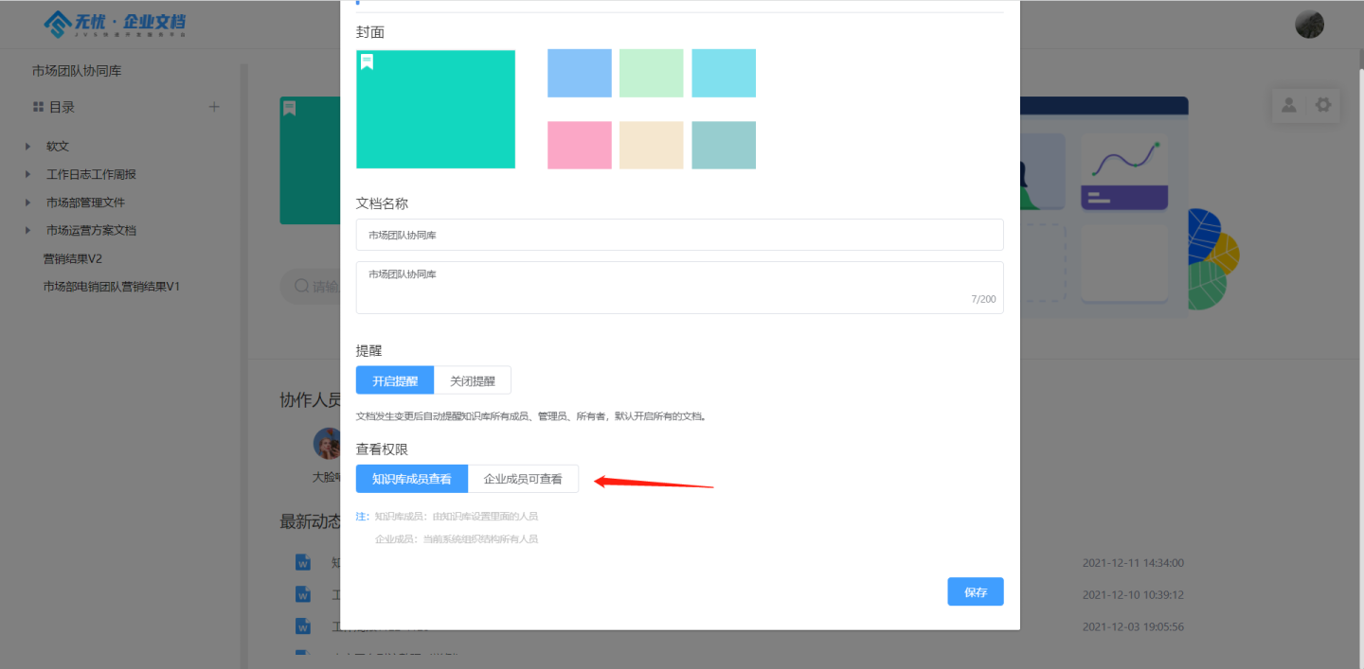Select the cyan cover swatch
The height and width of the screenshot is (669, 1364).
[724, 73]
